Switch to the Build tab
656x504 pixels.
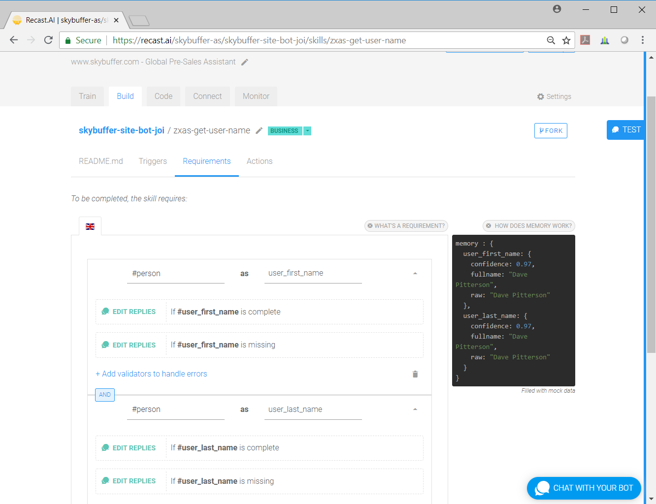(125, 96)
